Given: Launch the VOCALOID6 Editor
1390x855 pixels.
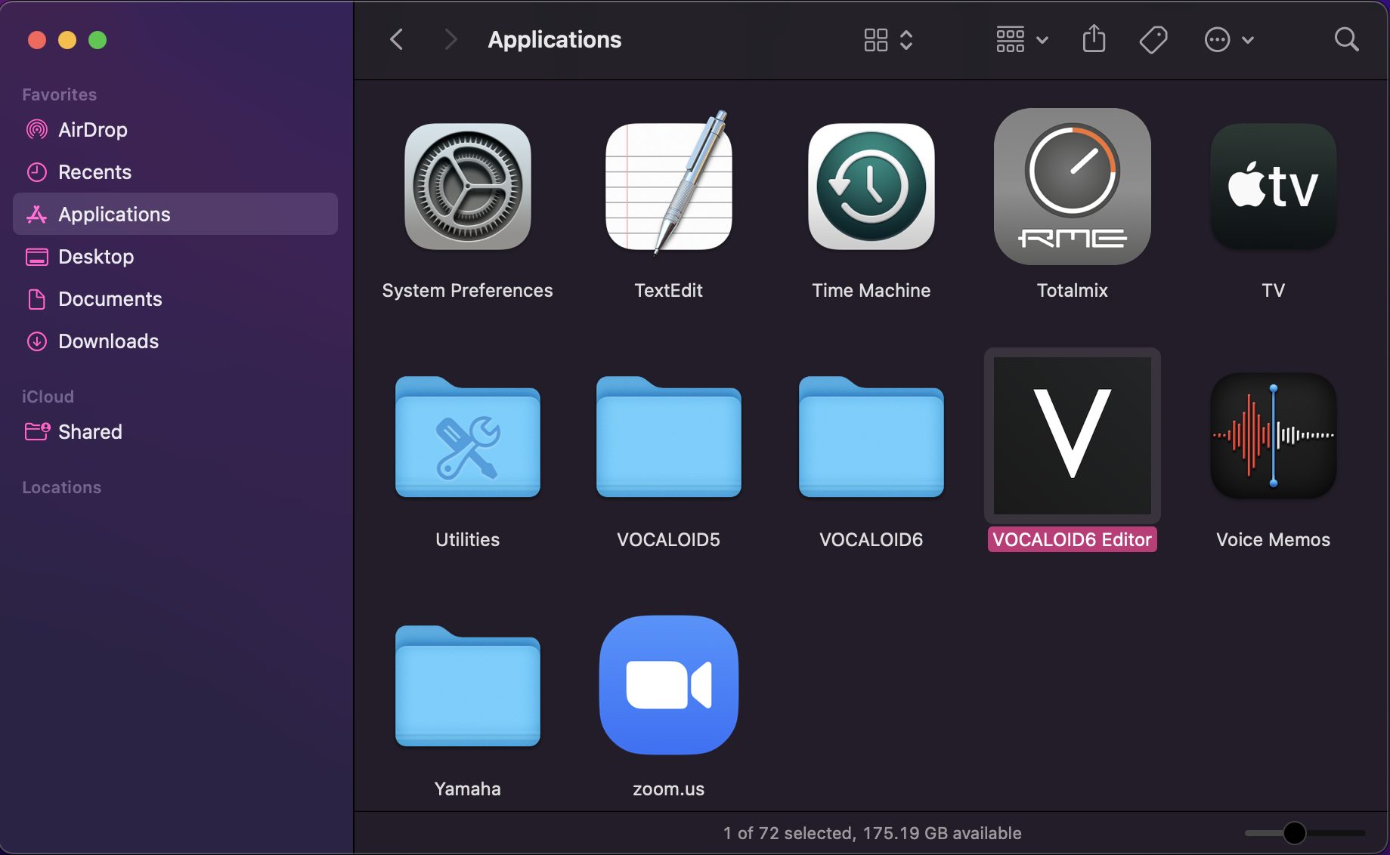Looking at the screenshot, I should point(1071,436).
